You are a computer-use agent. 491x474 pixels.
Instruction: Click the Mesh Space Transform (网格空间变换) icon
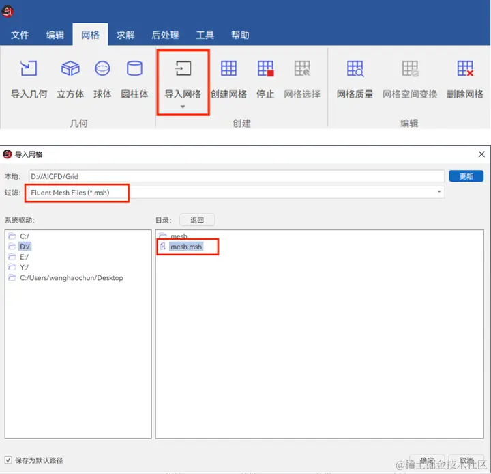click(410, 68)
